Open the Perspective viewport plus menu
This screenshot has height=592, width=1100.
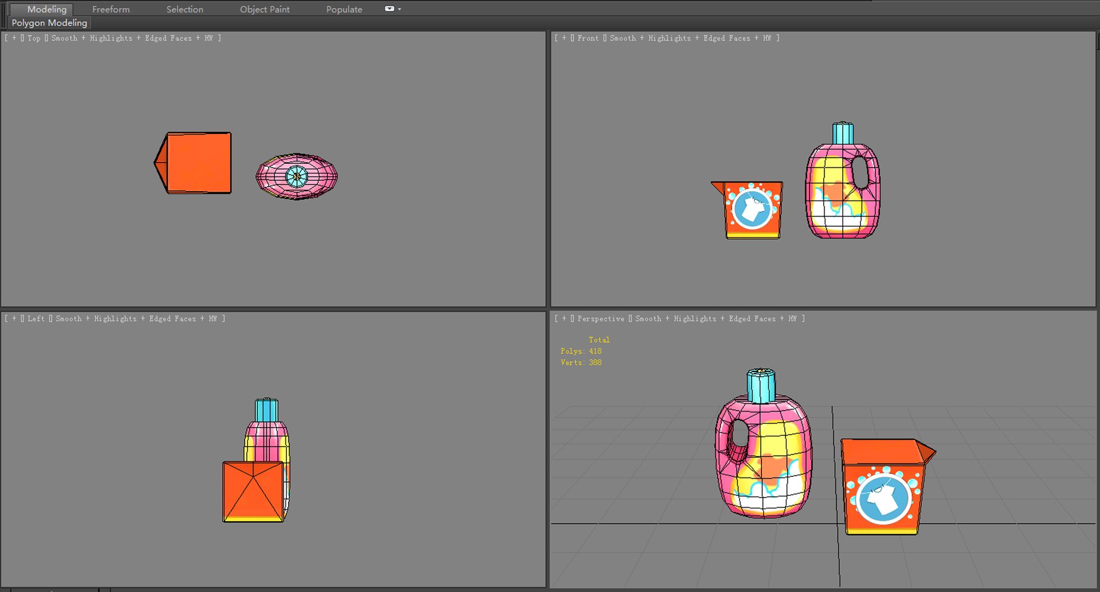(x=564, y=319)
